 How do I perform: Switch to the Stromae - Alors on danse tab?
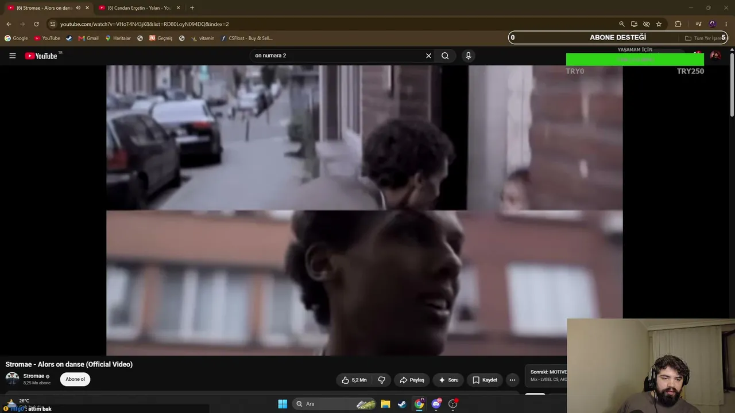[48, 8]
